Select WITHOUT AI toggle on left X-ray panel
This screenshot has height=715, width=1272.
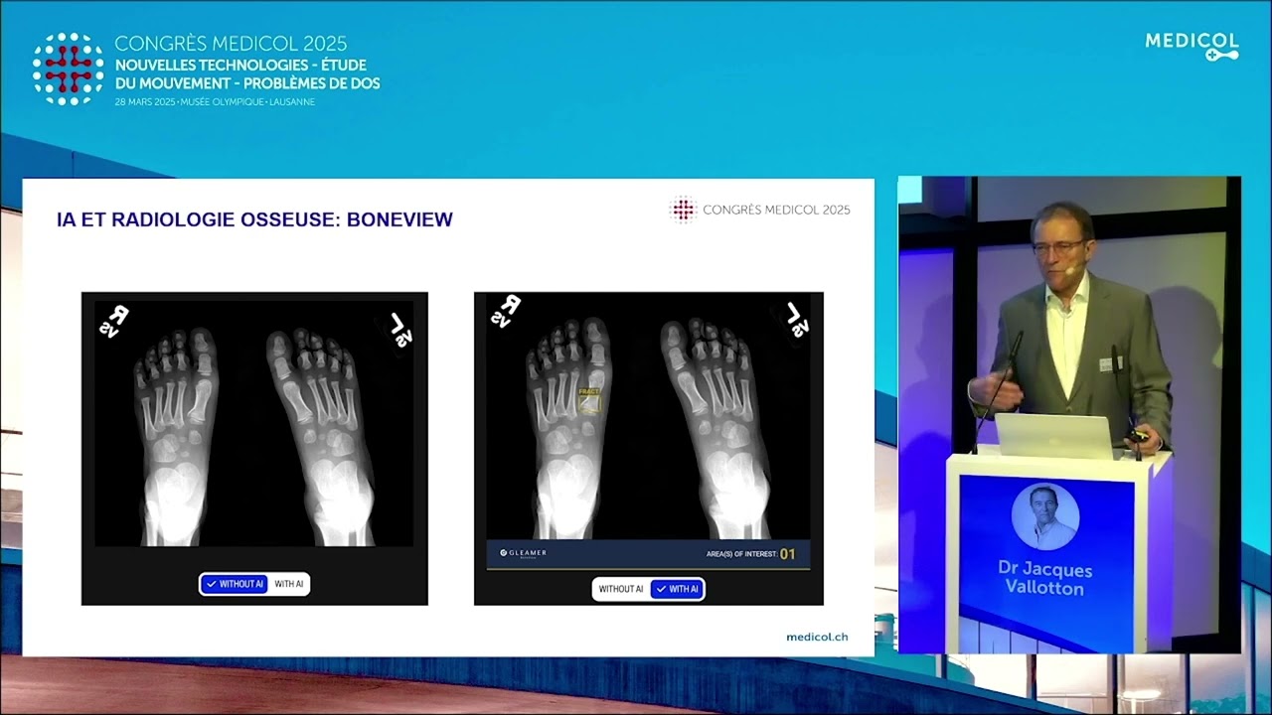coord(235,584)
